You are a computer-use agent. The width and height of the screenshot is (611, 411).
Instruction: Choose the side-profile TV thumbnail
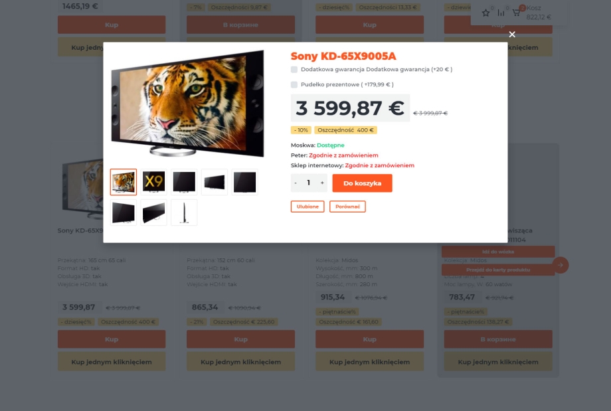point(184,212)
